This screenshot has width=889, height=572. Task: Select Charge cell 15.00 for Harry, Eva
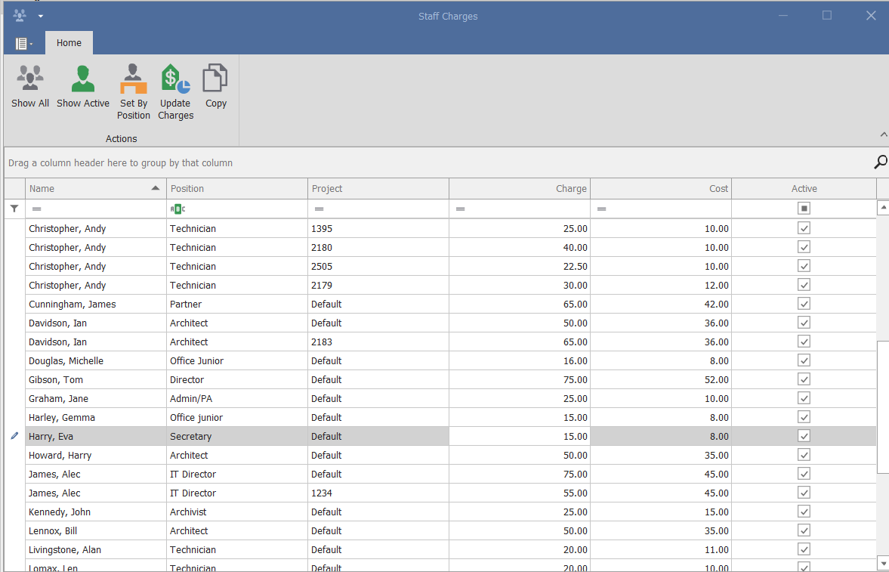(x=520, y=437)
